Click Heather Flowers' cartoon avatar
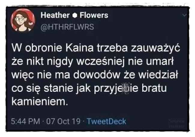 click(x=23, y=20)
